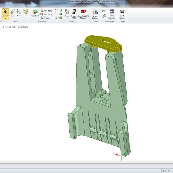Click Split Face
This screenshot has height=173, width=173.
coord(46,14)
